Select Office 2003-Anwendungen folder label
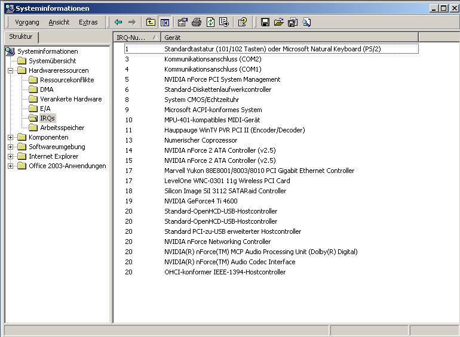460x337 pixels. 67,166
